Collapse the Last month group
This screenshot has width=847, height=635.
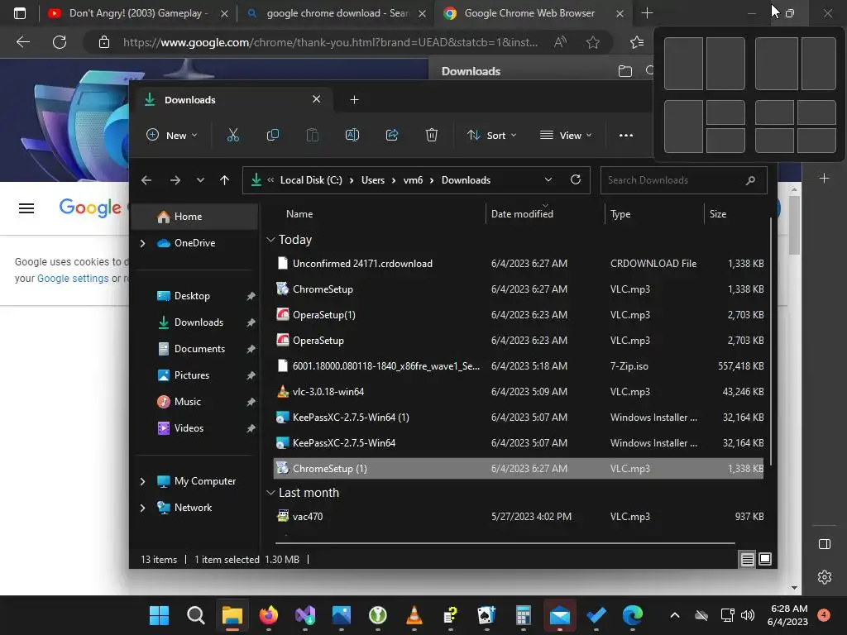point(270,493)
